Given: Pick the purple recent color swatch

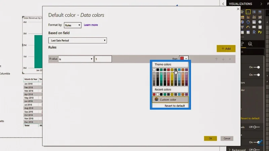Looking at the screenshot, I should pos(187,95).
